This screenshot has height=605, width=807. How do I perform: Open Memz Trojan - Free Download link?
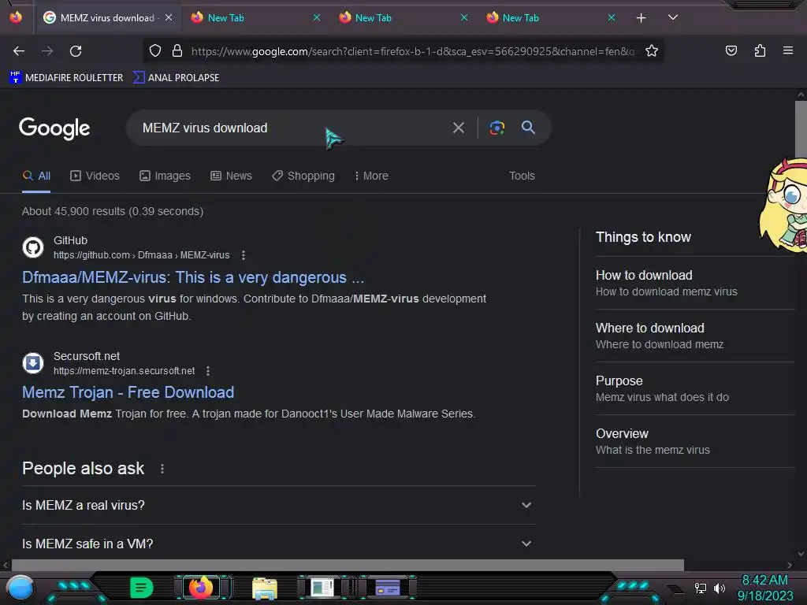[x=128, y=392]
